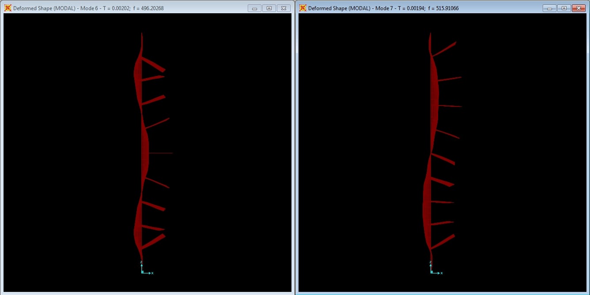Viewport: 590px width, 295px height.
Task: Maximize the Mode 7 deformed shape window
Action: coord(564,8)
